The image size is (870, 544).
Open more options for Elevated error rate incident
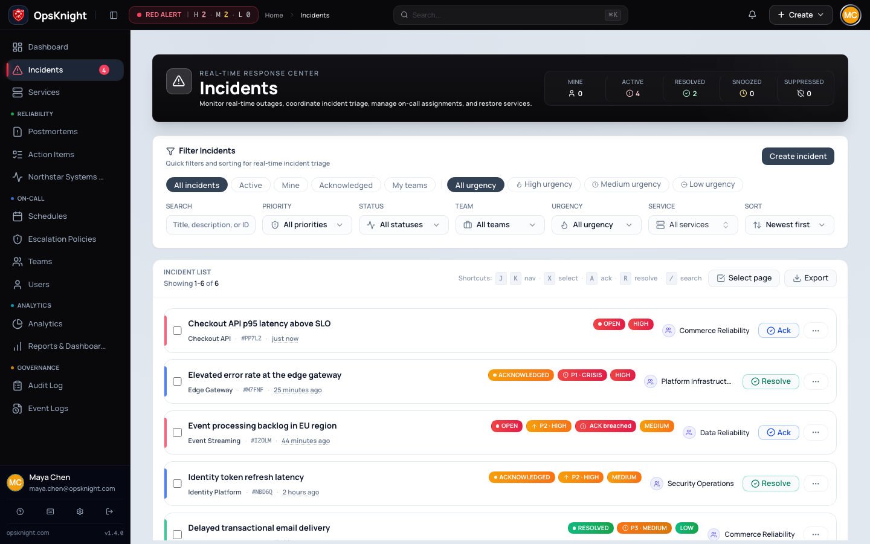[816, 381]
